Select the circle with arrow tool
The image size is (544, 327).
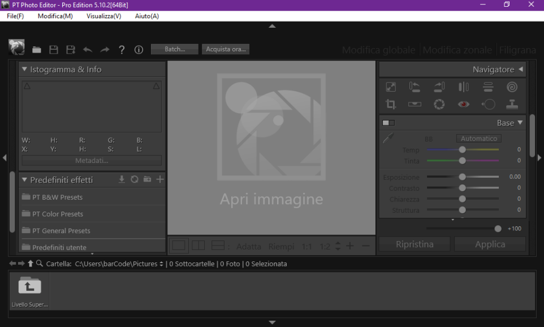488,104
